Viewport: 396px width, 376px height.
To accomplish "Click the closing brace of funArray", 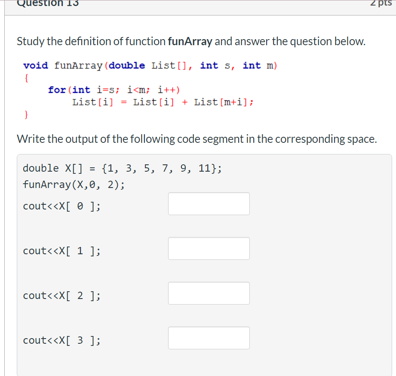I will 26,114.
